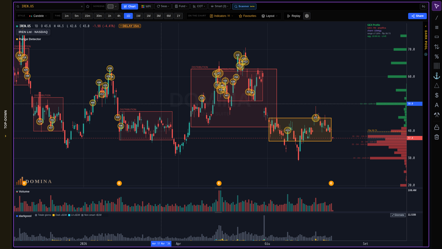Image resolution: width=442 pixels, height=249 pixels.
Task: Open the Smart (3) dropdown
Action: click(x=219, y=6)
